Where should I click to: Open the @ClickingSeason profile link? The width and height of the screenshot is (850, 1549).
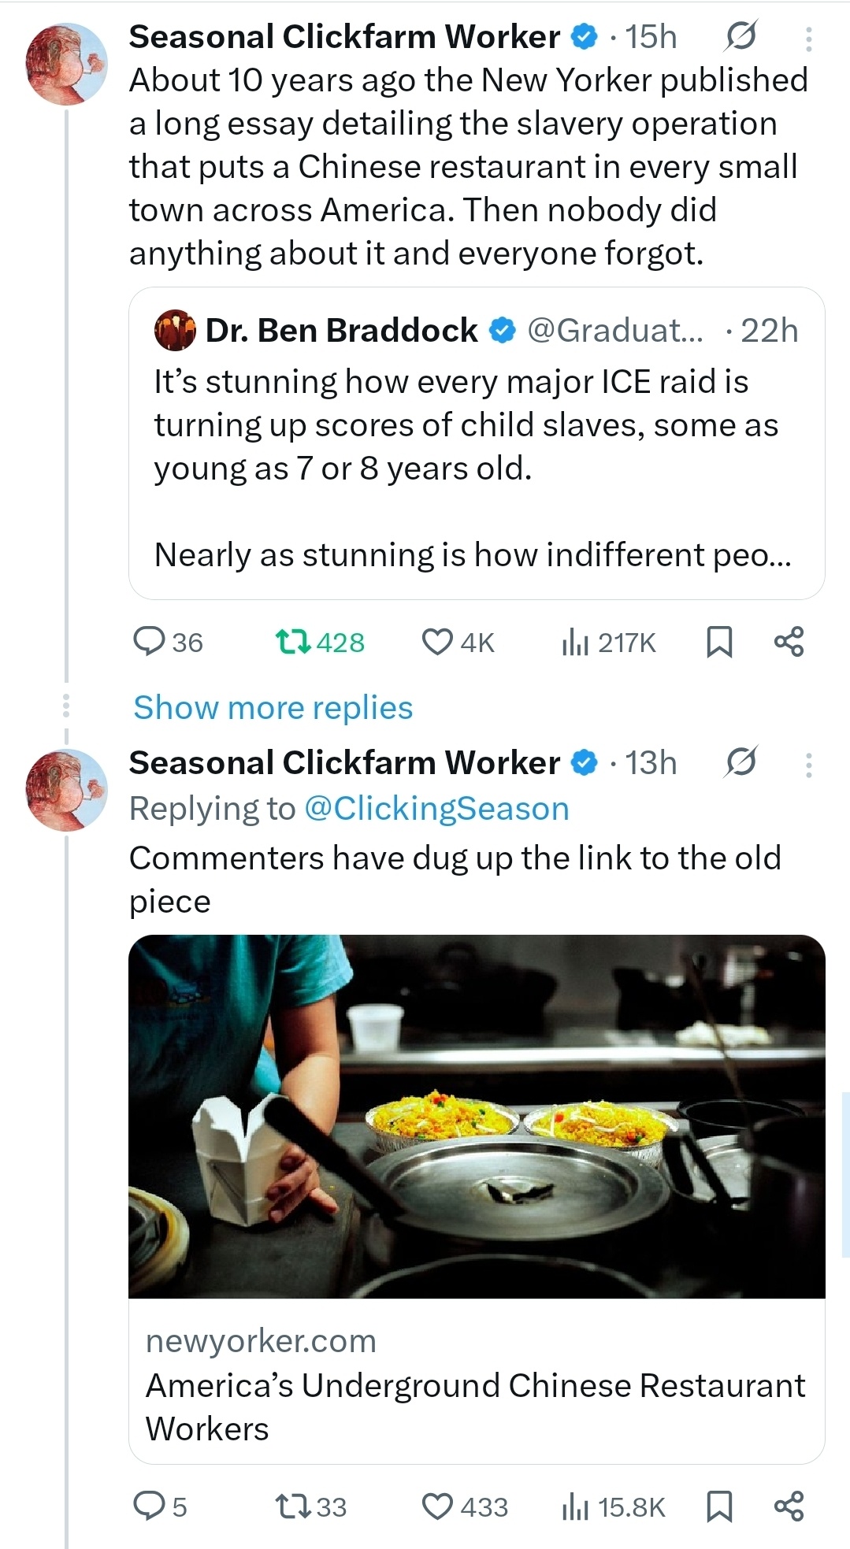436,809
